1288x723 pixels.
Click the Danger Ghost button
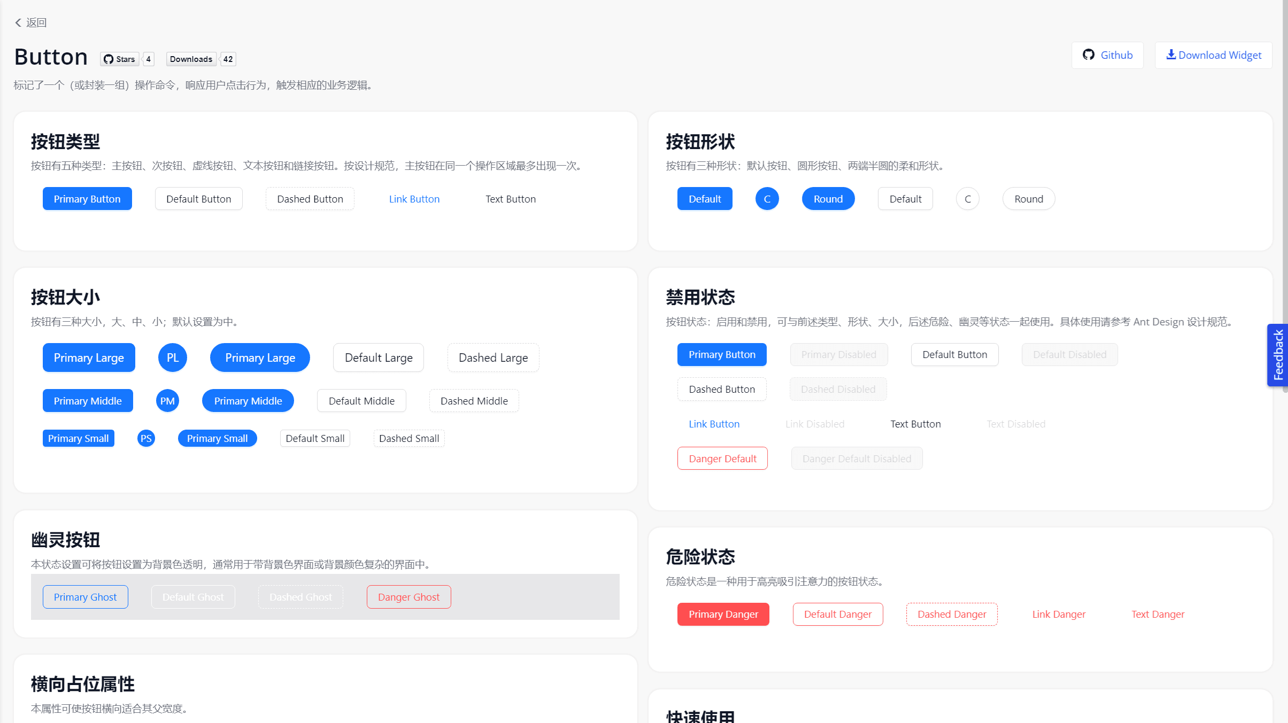pos(408,596)
